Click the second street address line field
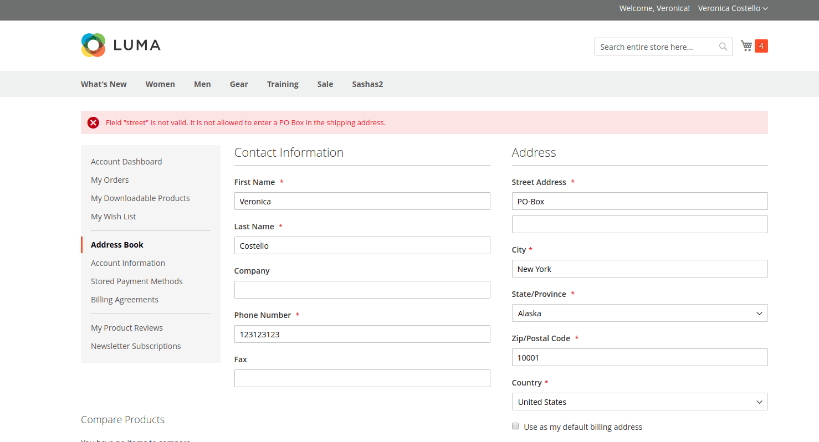 coord(639,224)
